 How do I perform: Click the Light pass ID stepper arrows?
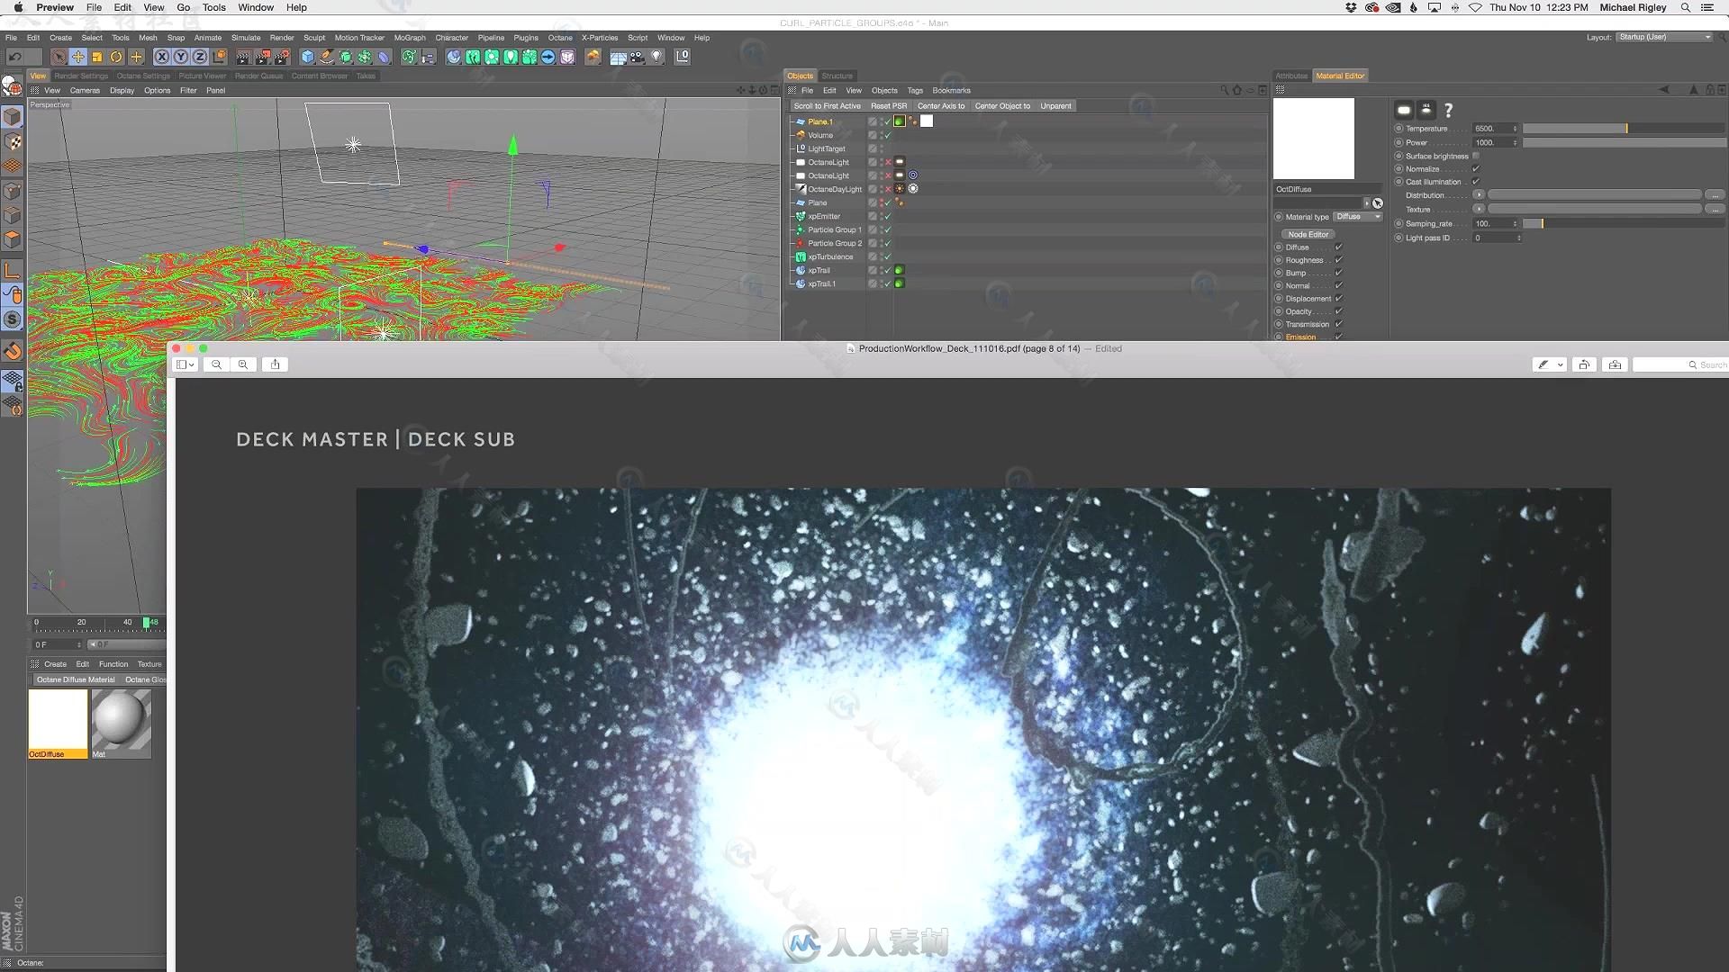coord(1518,238)
